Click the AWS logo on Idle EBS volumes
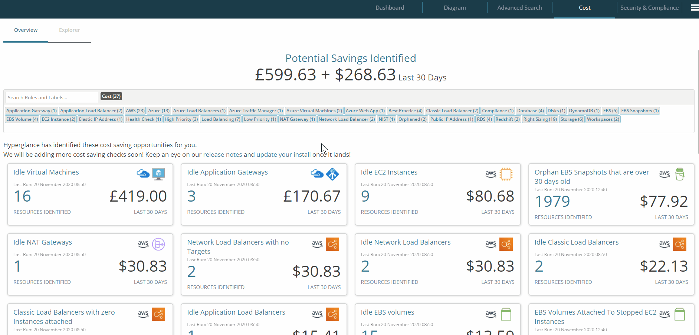 [491, 314]
